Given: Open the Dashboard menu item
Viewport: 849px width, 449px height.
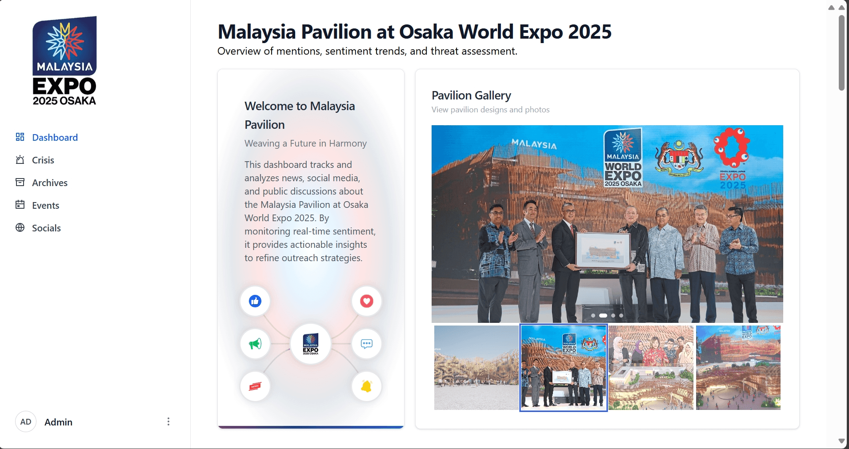Looking at the screenshot, I should pyautogui.click(x=55, y=137).
